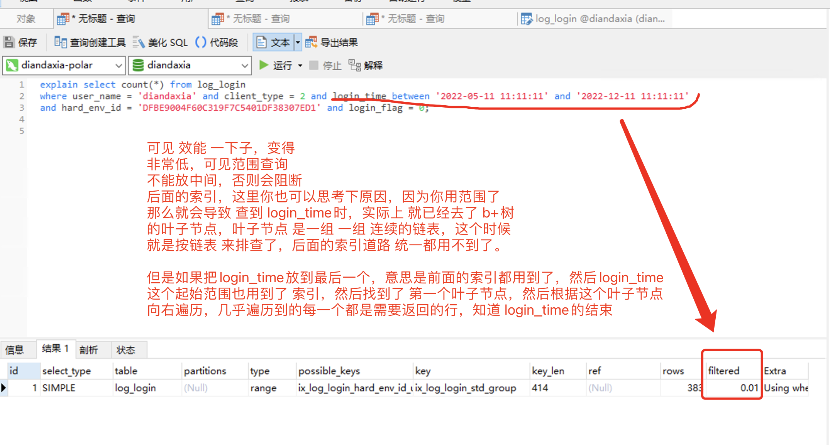Switch to the Info (信息) result tab
Viewport: 830px width, 445px height.
[15, 350]
